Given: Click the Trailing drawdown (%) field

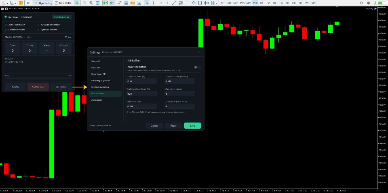Looking at the screenshot, I should coord(142,93).
